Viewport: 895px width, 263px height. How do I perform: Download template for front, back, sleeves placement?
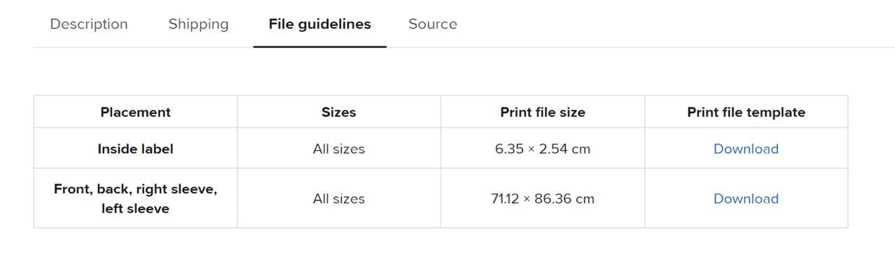[x=746, y=199]
